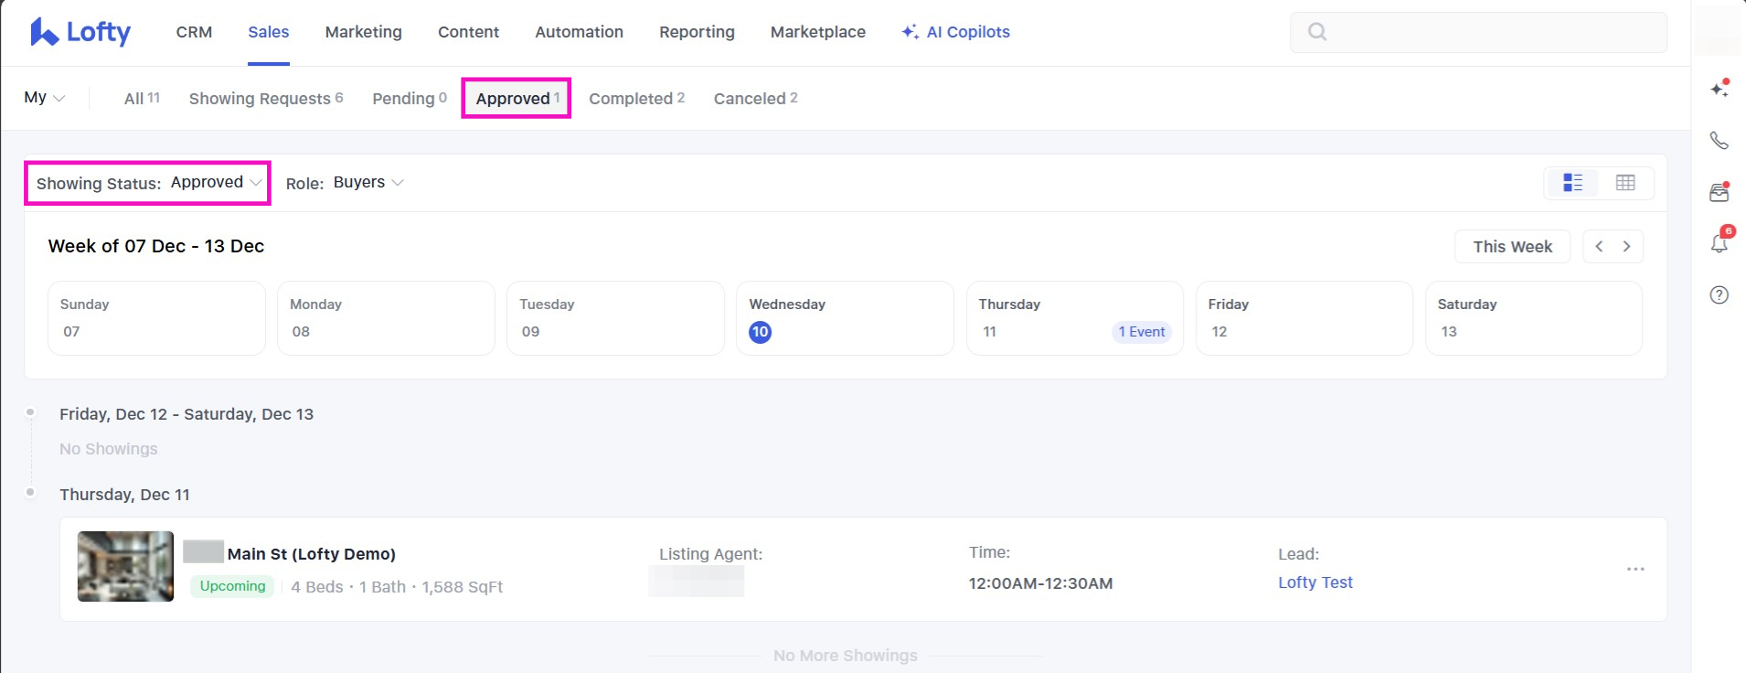
Task: Expand the Showing Status dropdown
Action: click(x=148, y=183)
